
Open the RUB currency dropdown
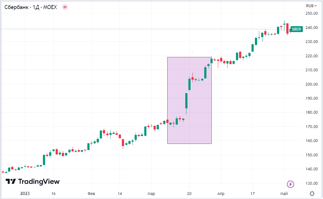(x=311, y=6)
